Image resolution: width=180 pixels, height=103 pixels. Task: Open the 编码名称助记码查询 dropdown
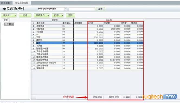tap(66, 9)
